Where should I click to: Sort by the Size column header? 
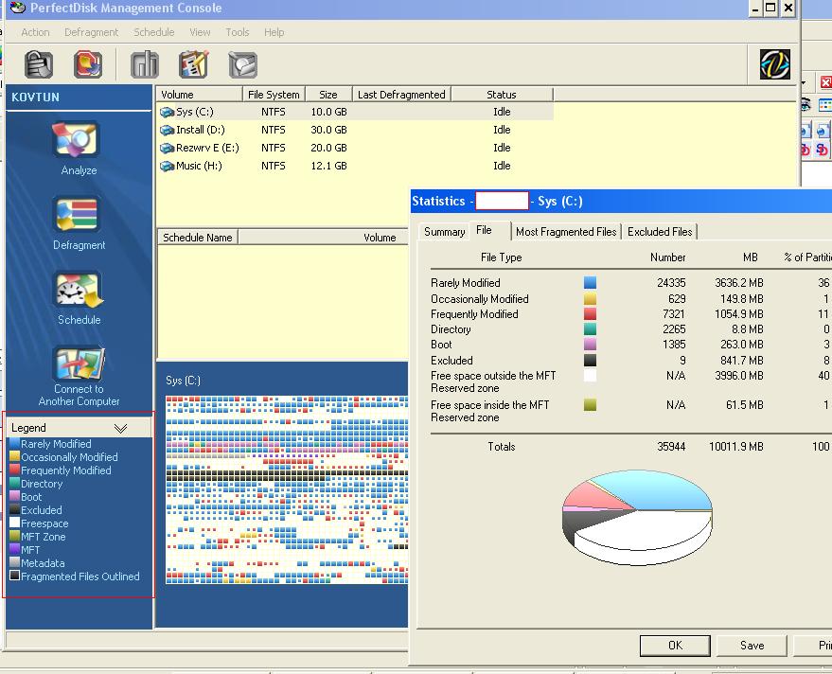coord(328,95)
